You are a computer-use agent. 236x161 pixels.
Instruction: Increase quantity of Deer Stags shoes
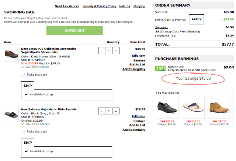[115, 51]
